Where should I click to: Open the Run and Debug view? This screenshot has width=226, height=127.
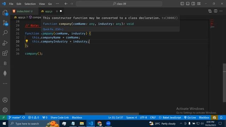click(x=5, y=43)
